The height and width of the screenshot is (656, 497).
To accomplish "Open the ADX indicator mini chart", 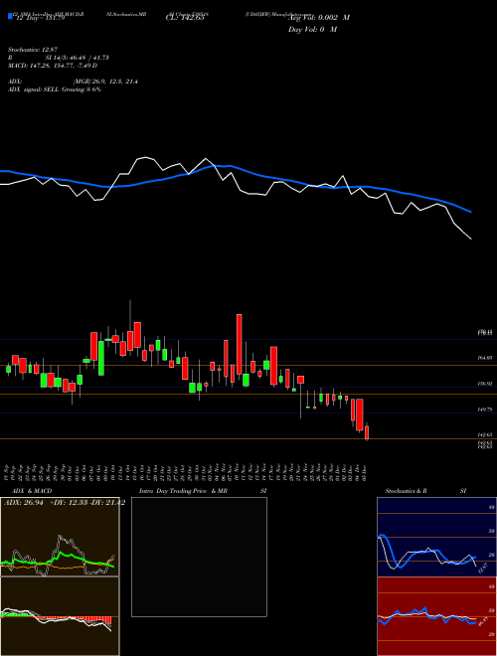I will (60, 537).
